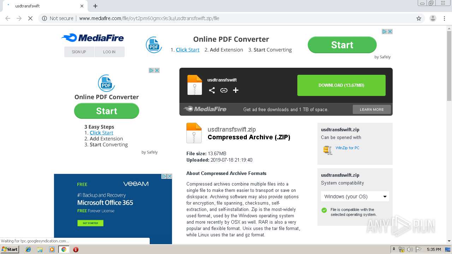The height and width of the screenshot is (254, 452).
Task: View site info via Not secure icon
Action: click(x=44, y=18)
